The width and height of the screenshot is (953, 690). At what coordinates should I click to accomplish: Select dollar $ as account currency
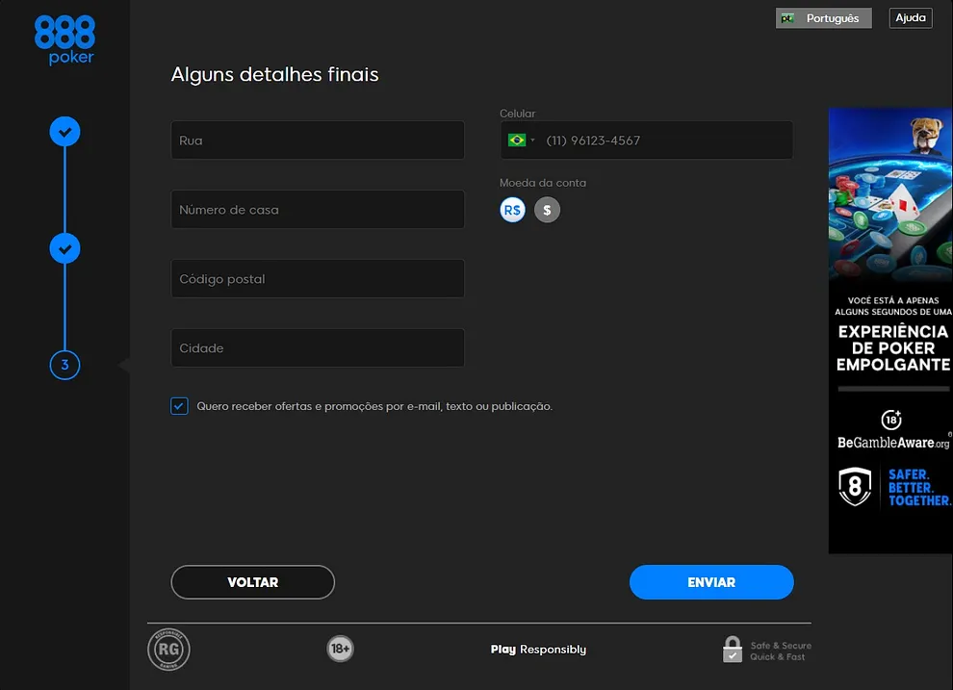(547, 210)
